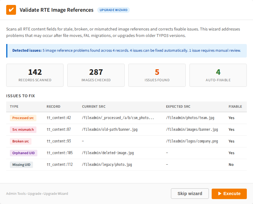Click the FIXABLE column header

pos(235,106)
